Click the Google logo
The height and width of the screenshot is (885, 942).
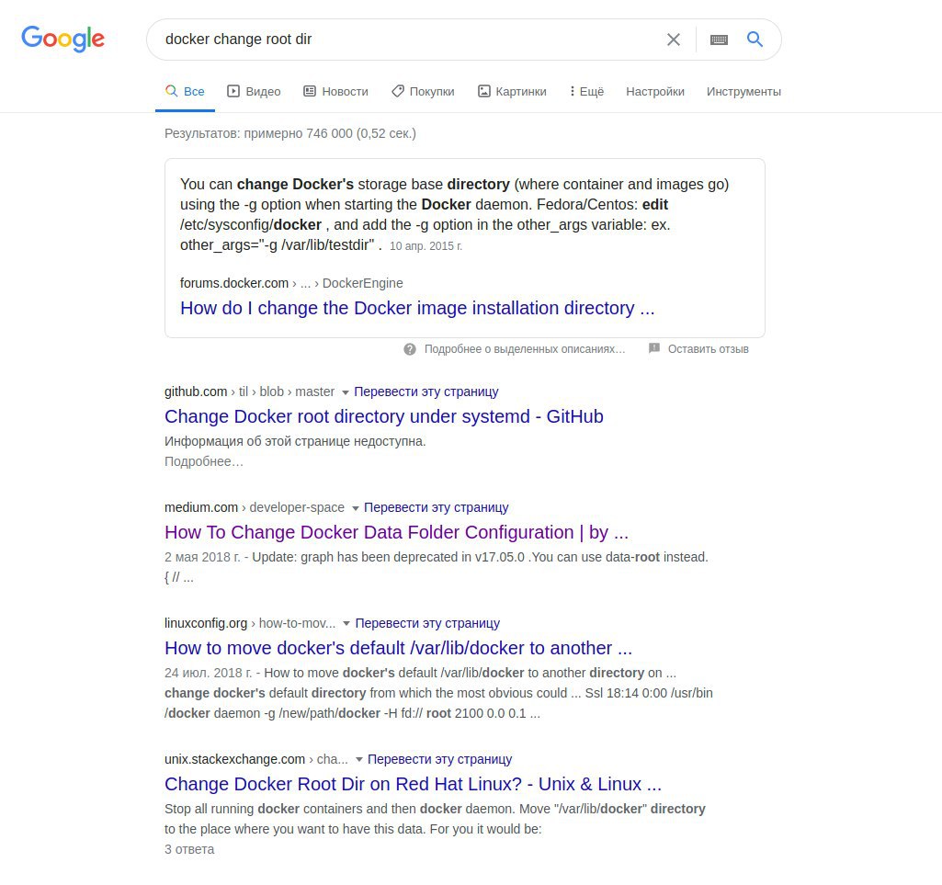[63, 39]
